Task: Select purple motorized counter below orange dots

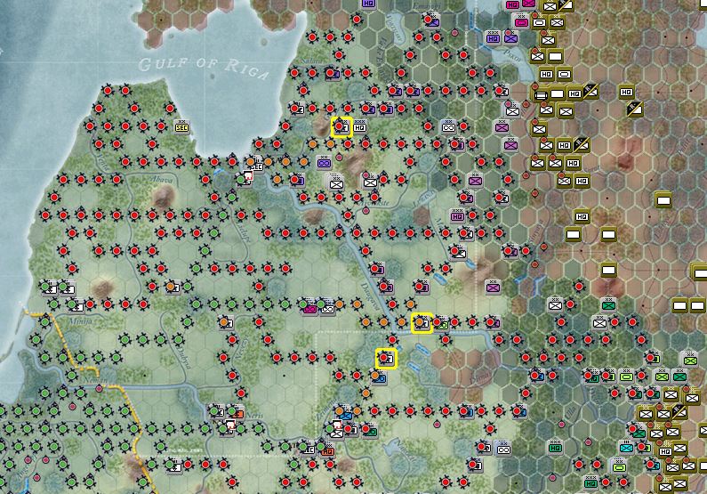Action: (x=324, y=162)
